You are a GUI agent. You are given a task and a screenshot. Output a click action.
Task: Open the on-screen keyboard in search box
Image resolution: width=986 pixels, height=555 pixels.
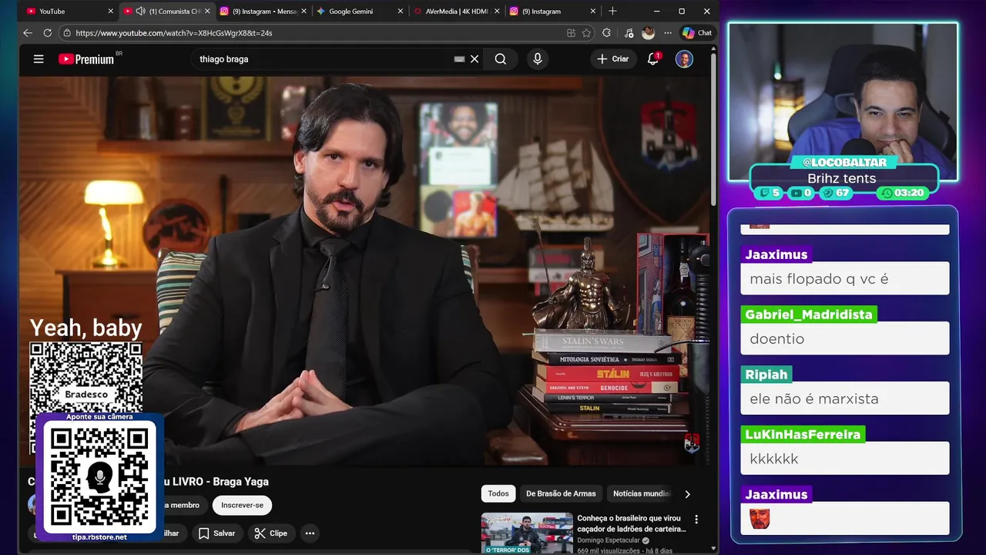(459, 59)
